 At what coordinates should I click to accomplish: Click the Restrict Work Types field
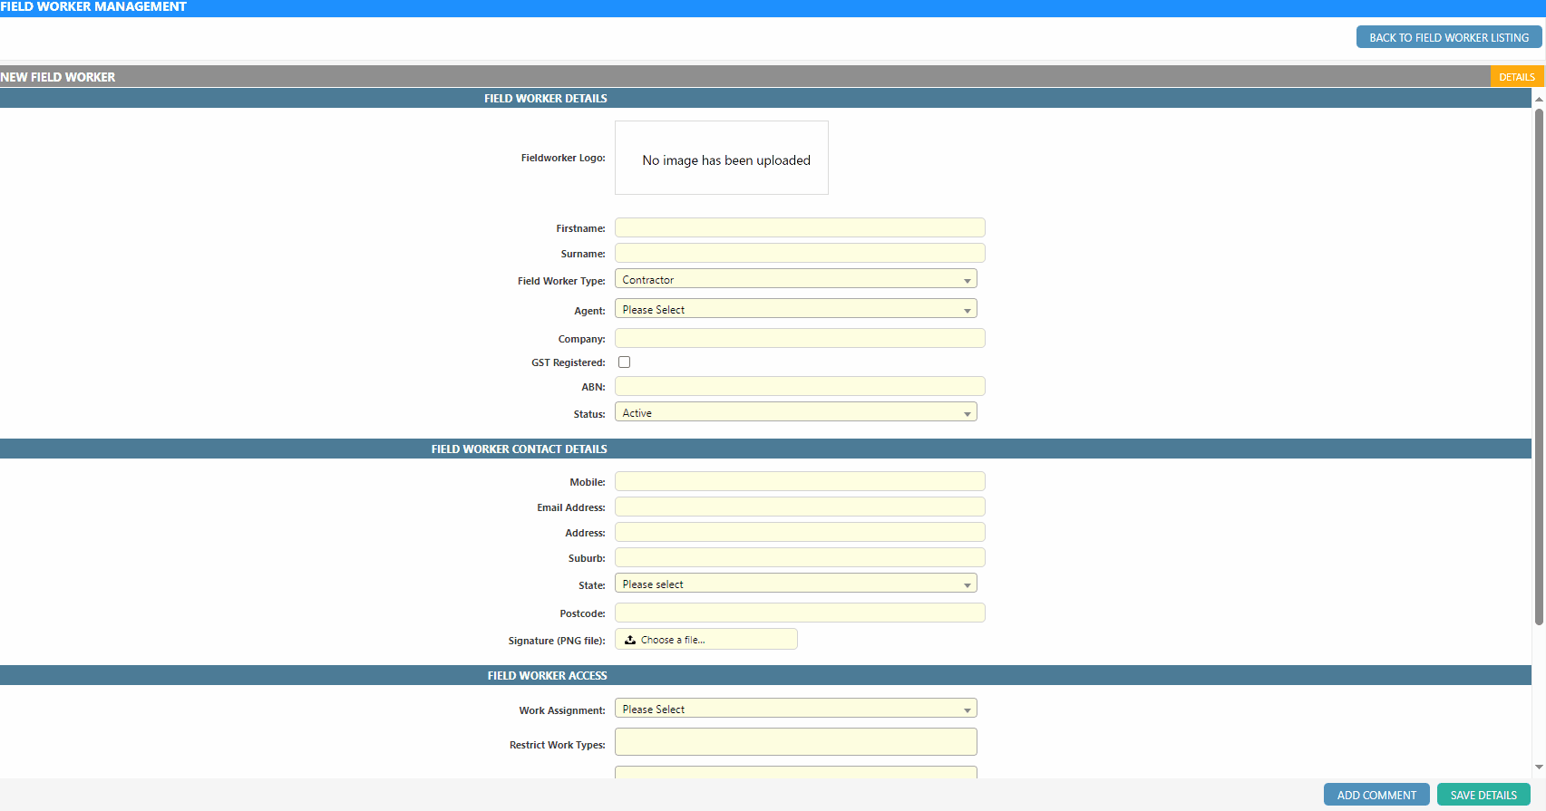click(x=796, y=742)
